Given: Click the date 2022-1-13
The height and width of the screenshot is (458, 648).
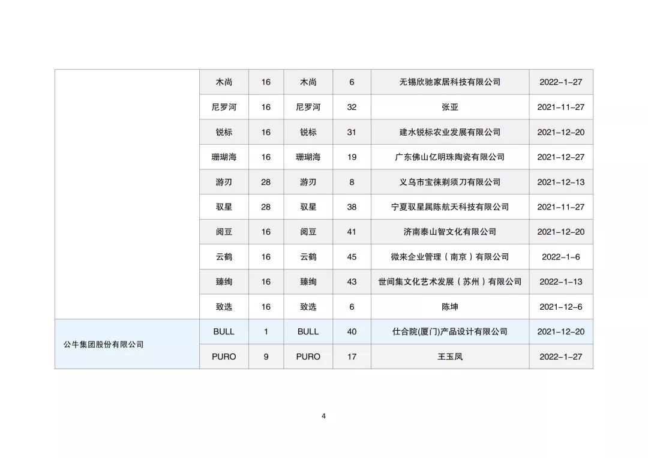Looking at the screenshot, I should 561,282.
